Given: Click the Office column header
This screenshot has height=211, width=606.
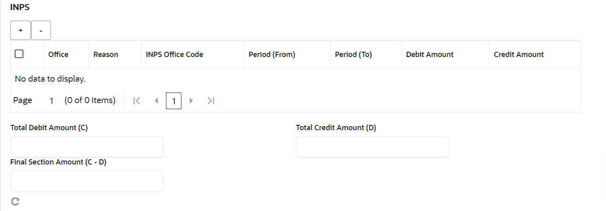Looking at the screenshot, I should 58,55.
